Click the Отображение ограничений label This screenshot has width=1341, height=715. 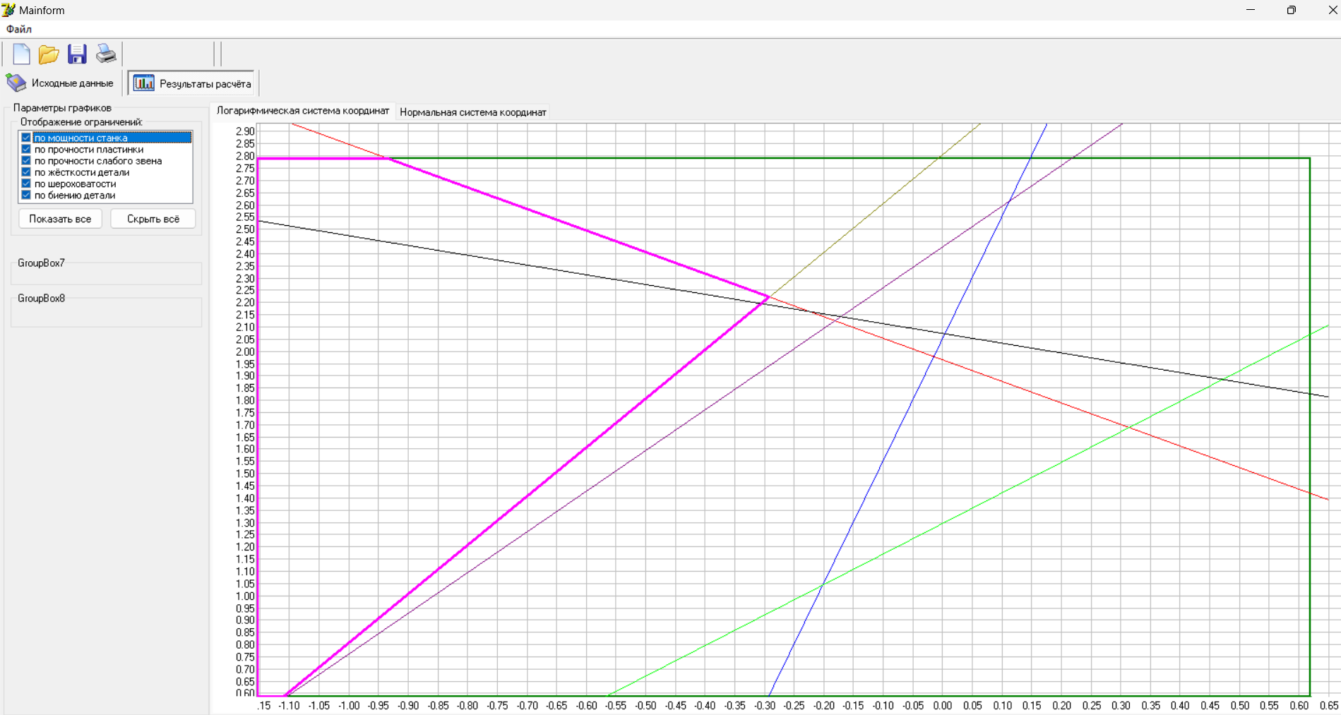click(81, 122)
